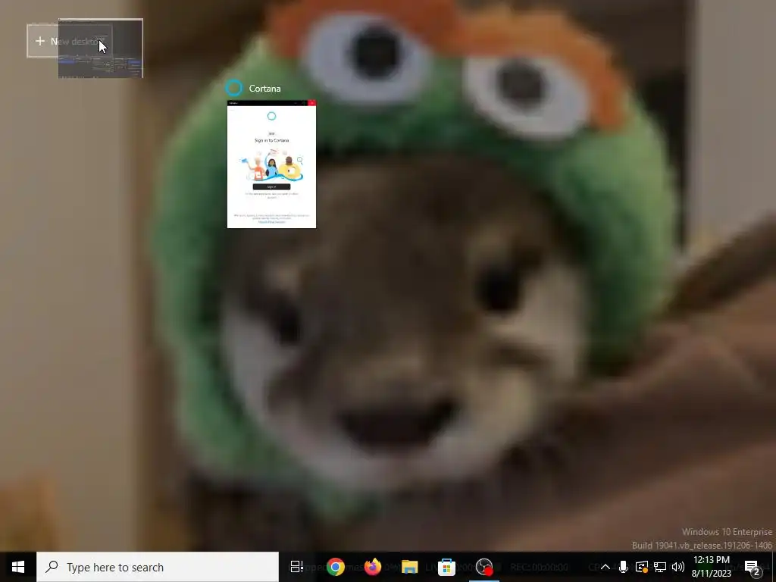Launch Firefox from the taskbar
This screenshot has height=582, width=776.
click(x=372, y=567)
